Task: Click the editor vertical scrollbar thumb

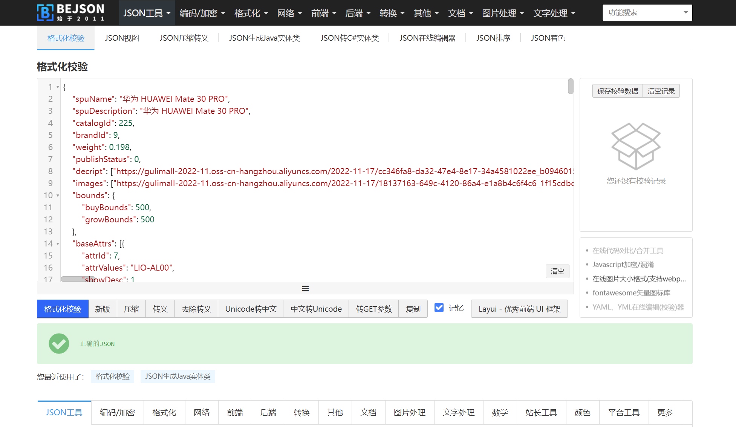Action: (571, 86)
